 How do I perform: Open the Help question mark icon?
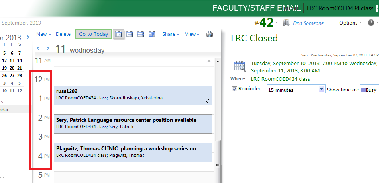pyautogui.click(x=371, y=23)
